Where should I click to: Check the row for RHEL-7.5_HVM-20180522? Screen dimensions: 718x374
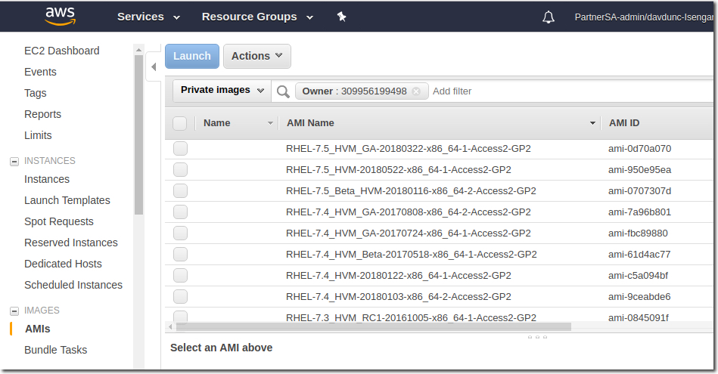click(x=180, y=170)
